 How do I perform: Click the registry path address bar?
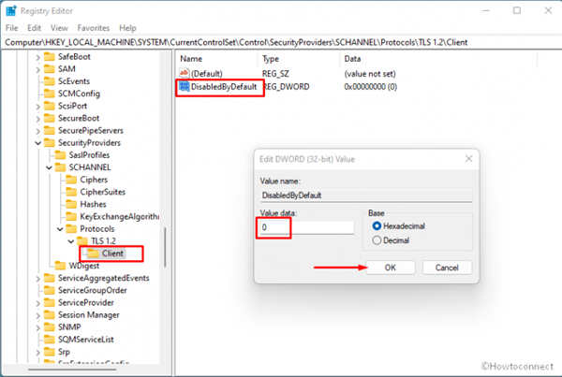(x=281, y=42)
